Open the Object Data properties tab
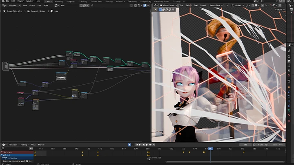 pyautogui.click(x=289, y=110)
